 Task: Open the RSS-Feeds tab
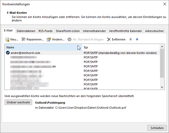tap(45, 31)
